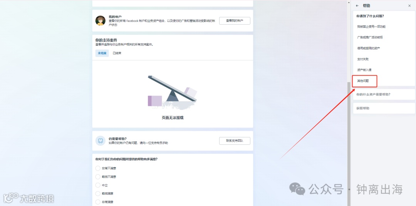Select the 支付失败 help option
Image resolution: width=416 pixels, height=206 pixels.
(x=384, y=59)
